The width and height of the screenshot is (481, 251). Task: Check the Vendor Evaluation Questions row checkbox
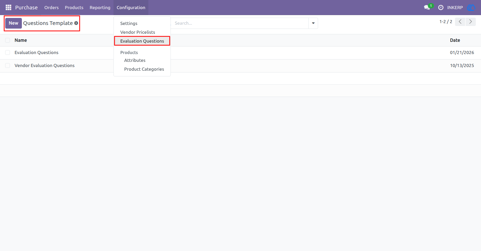8,65
